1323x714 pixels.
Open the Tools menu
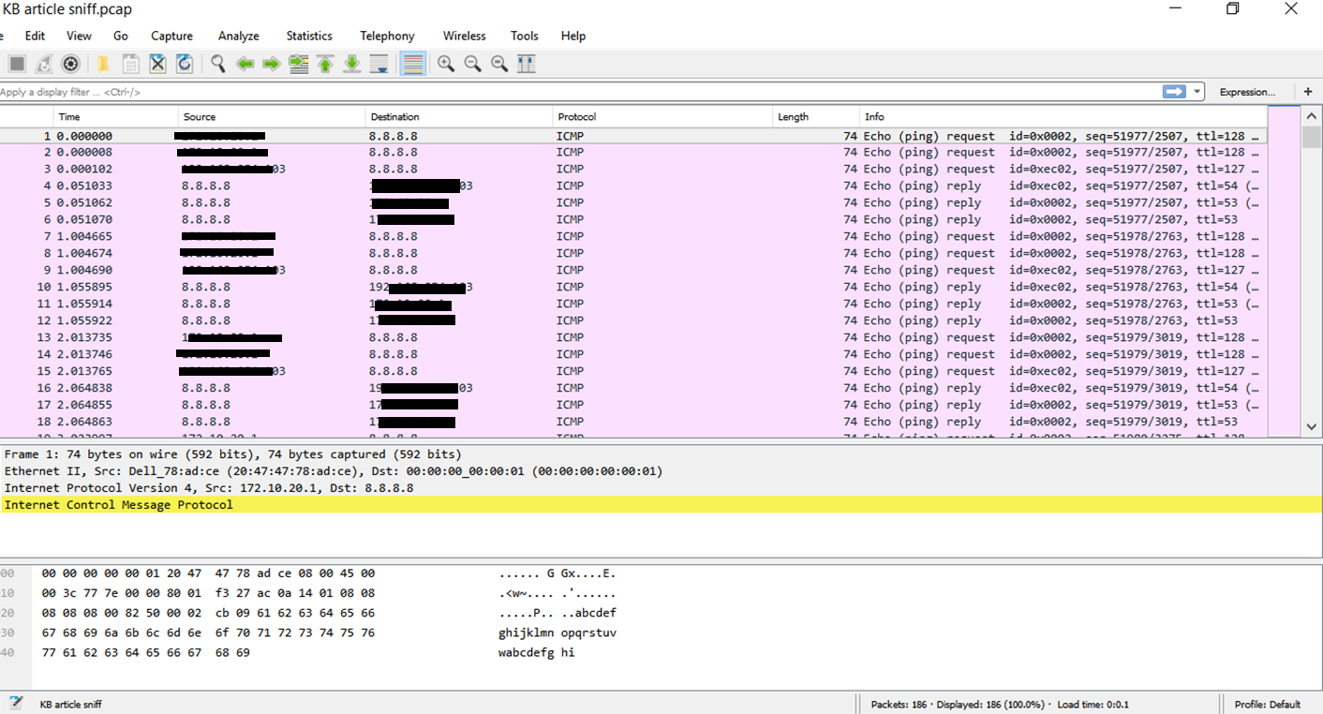(x=525, y=36)
